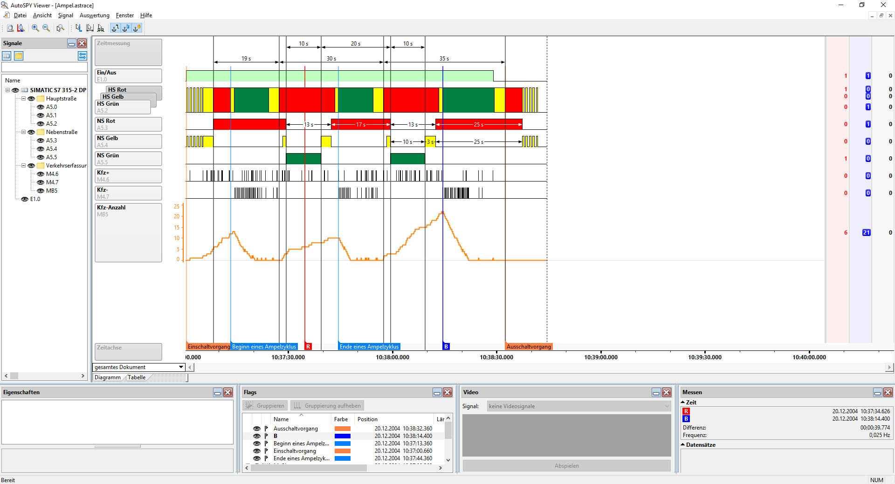The image size is (895, 484).
Task: Collapse the Nebenstraße folder node
Action: [x=23, y=132]
